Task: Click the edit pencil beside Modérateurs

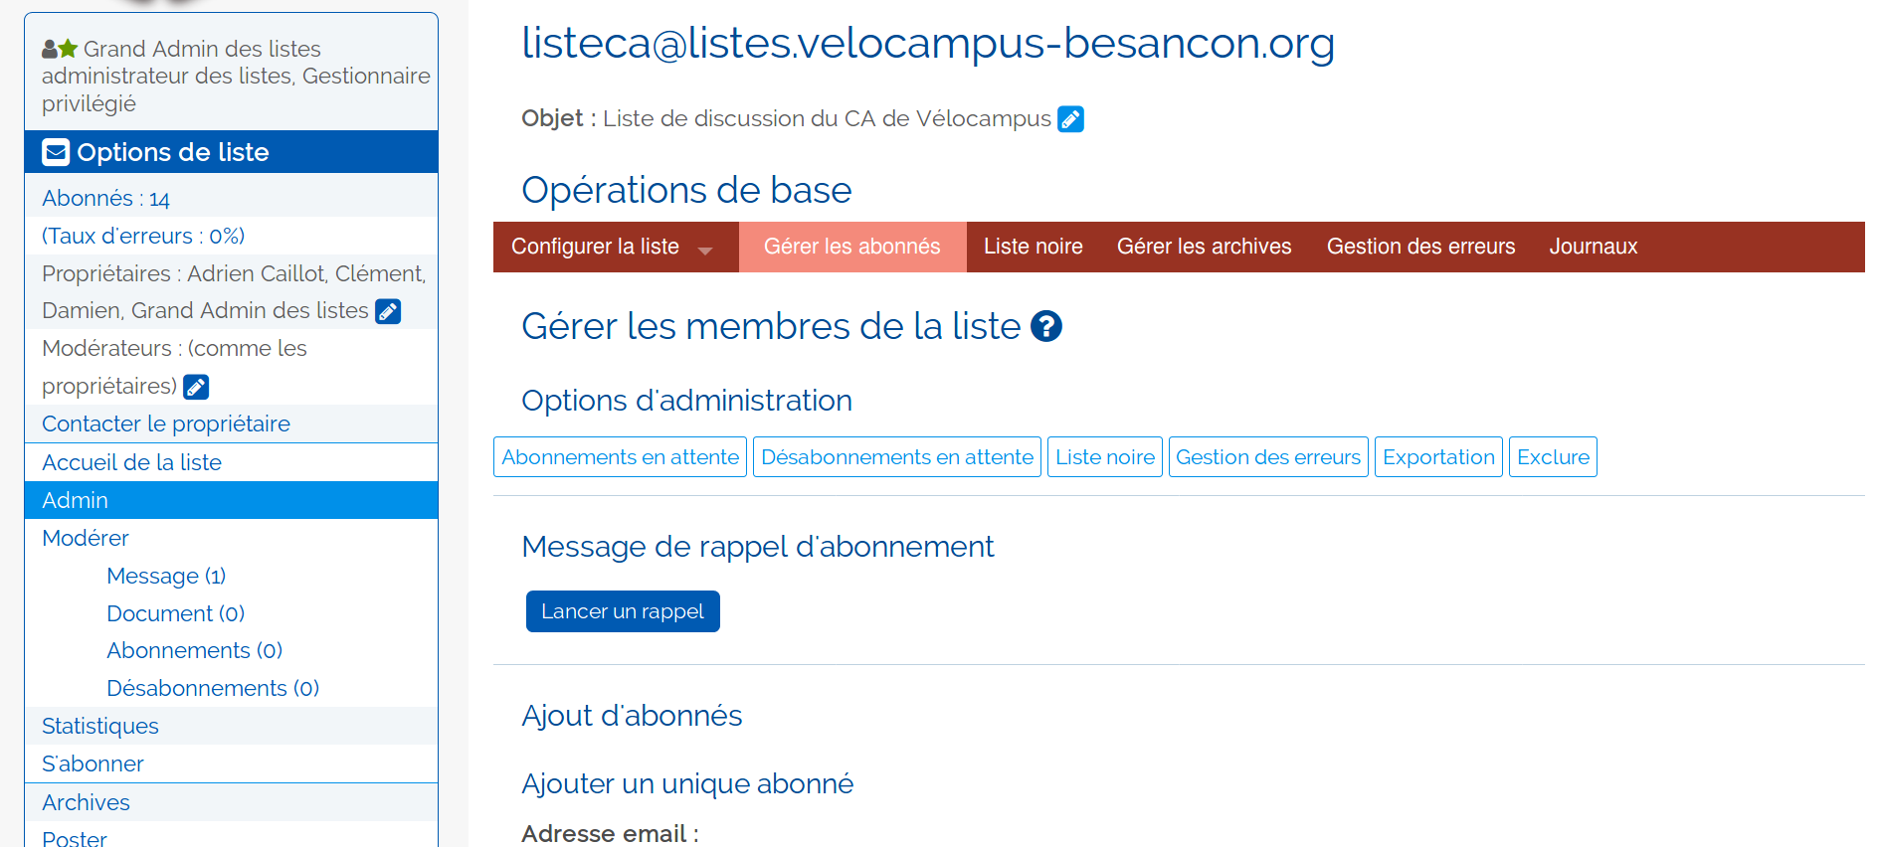Action: (x=196, y=387)
